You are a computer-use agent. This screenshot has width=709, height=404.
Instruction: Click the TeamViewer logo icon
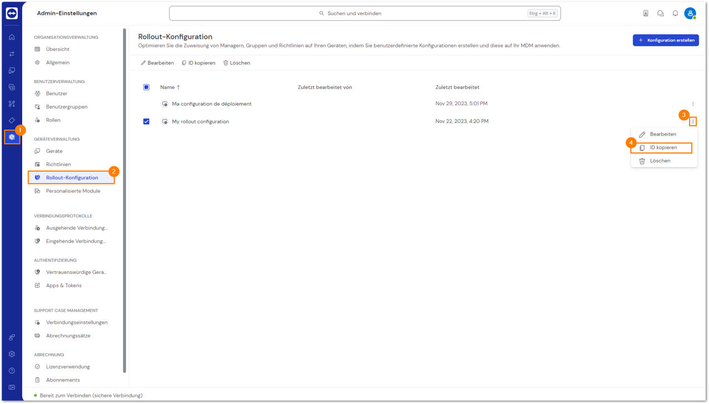[x=12, y=13]
